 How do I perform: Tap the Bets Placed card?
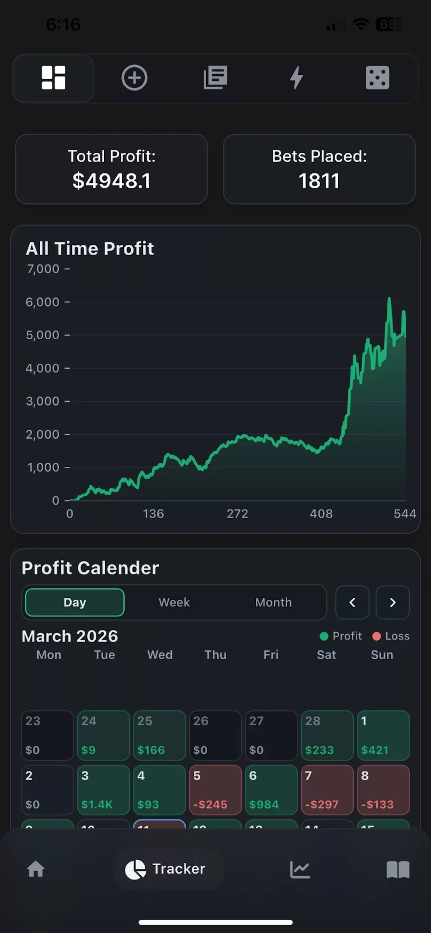click(319, 169)
